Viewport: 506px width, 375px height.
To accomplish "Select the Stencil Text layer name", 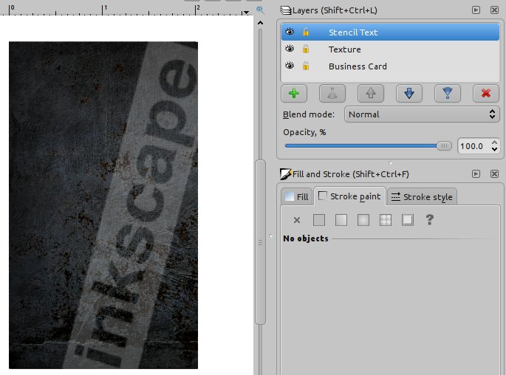I will tap(353, 32).
